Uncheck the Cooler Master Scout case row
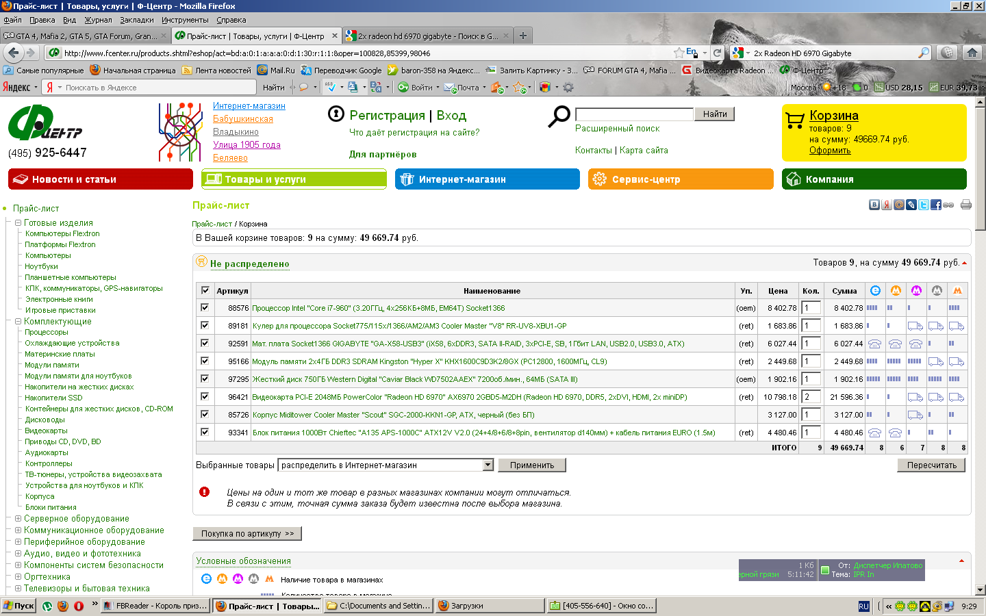The width and height of the screenshot is (986, 616). point(205,414)
